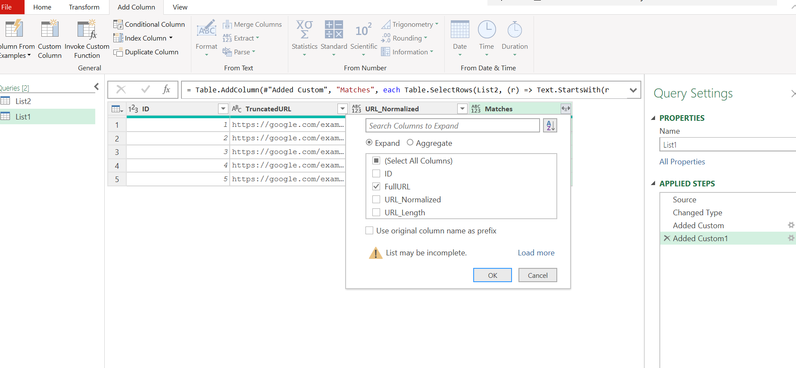Open Scientific number operations
The height and width of the screenshot is (368, 796).
pos(364,39)
